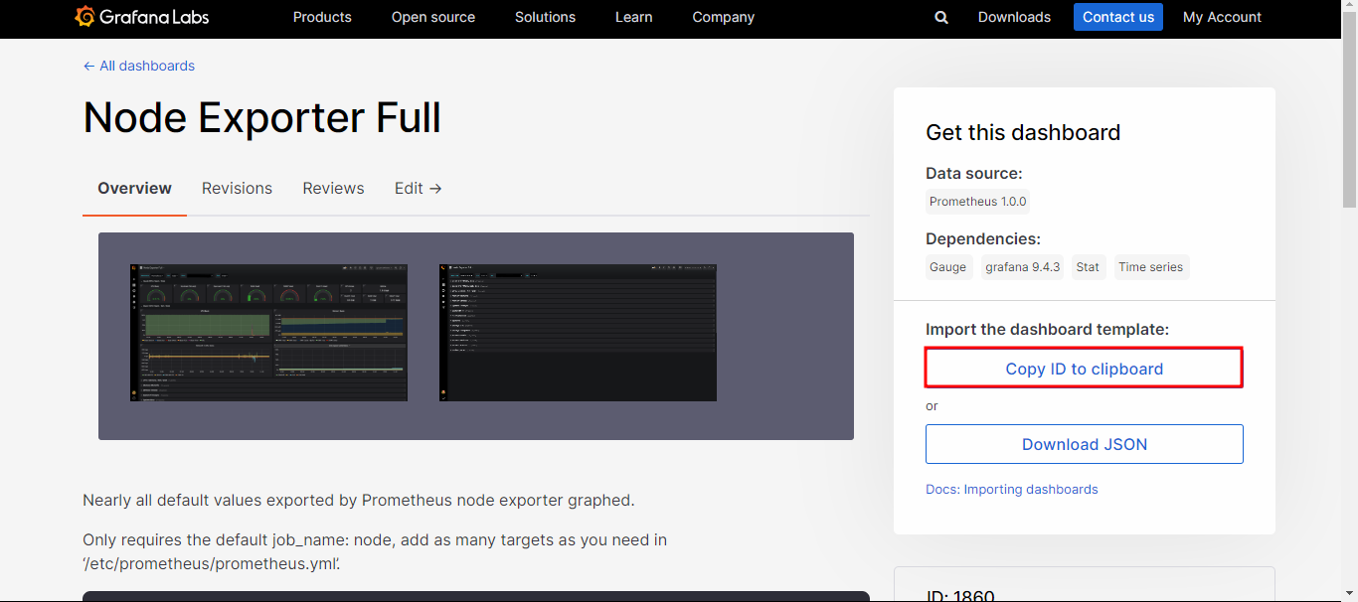Click the Grafana Labs logo
Image resolution: width=1358 pixels, height=602 pixels.
click(142, 17)
